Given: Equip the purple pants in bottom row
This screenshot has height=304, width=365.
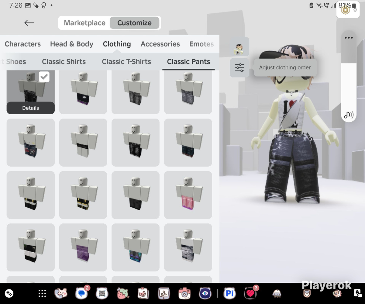Looking at the screenshot, I should (83, 247).
